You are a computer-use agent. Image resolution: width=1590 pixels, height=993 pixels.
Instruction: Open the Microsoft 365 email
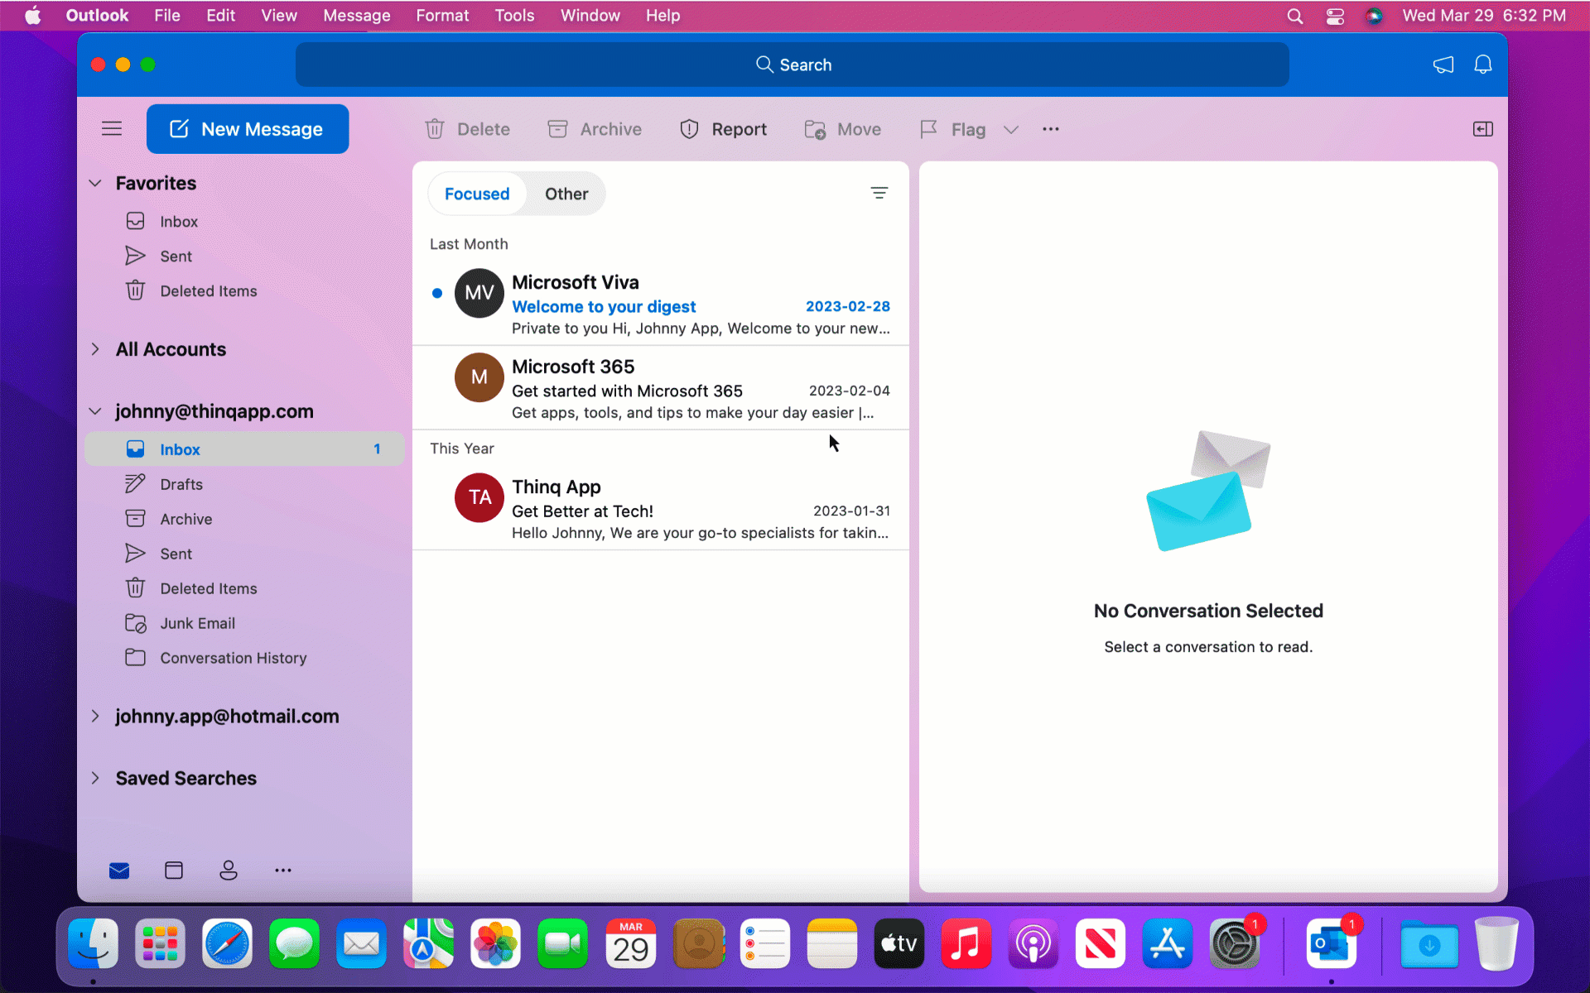coord(661,387)
